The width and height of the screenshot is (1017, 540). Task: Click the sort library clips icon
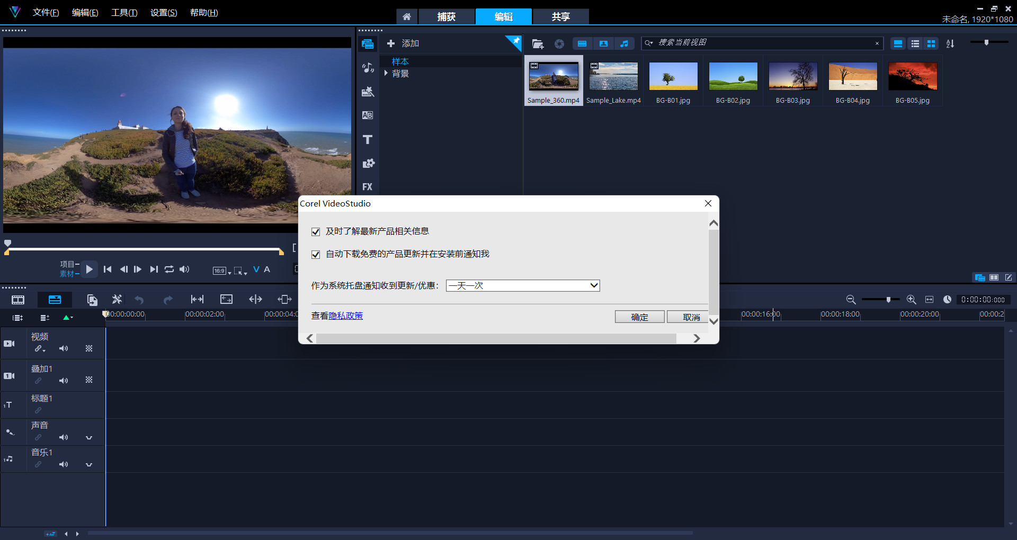coord(950,43)
